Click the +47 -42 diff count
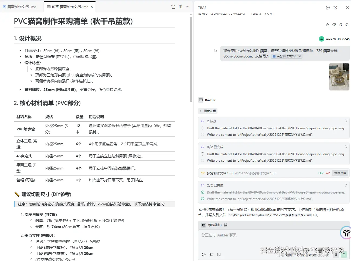The width and height of the screenshot is (351, 261). click(x=324, y=173)
